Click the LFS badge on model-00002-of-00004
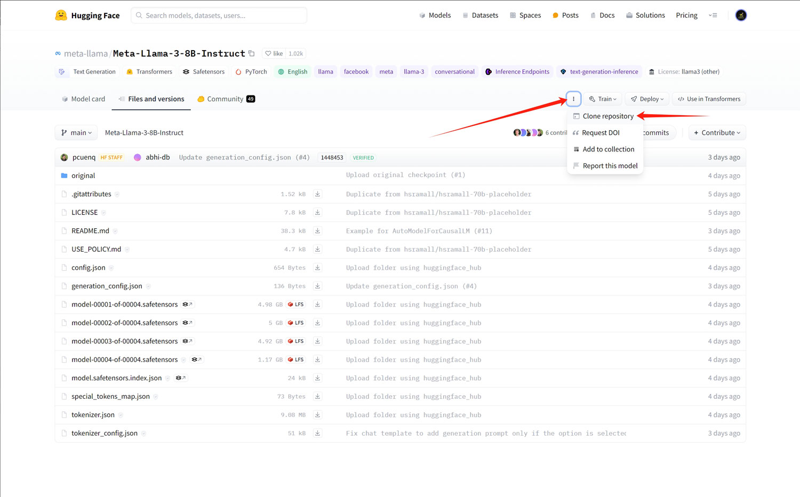Viewport: 800px width, 497px height. coord(295,323)
